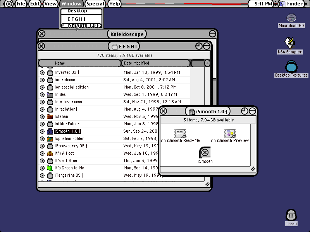The image size is (310, 232).
Task: Select the iSmooth scheme file icon
Action: (x=205, y=152)
